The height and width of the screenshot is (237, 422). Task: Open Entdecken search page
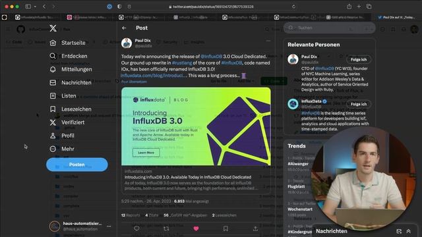[x=69, y=56]
